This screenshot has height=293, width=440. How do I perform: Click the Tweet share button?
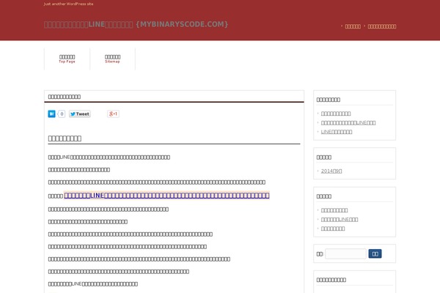[x=80, y=114]
